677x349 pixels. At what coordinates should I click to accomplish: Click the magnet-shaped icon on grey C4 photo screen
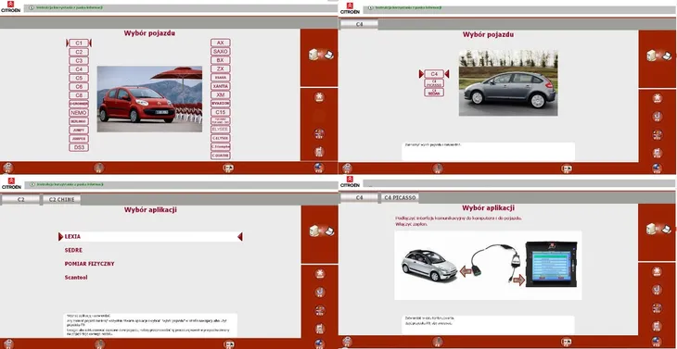[x=658, y=117]
